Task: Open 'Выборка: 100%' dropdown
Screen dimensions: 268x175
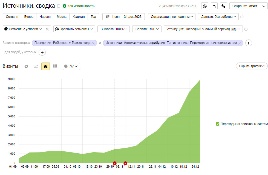Action: pos(114,29)
